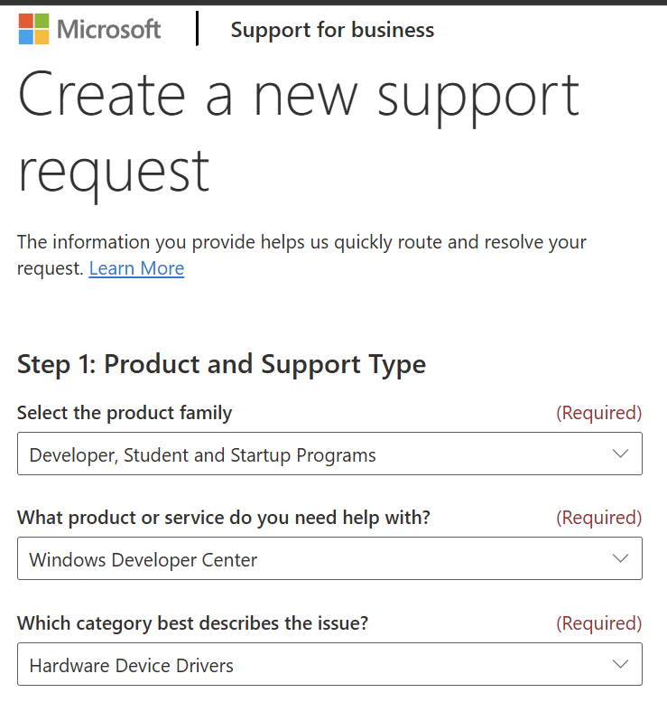Screen dimensions: 667x702
Task: Open the Support for business link
Action: (332, 30)
